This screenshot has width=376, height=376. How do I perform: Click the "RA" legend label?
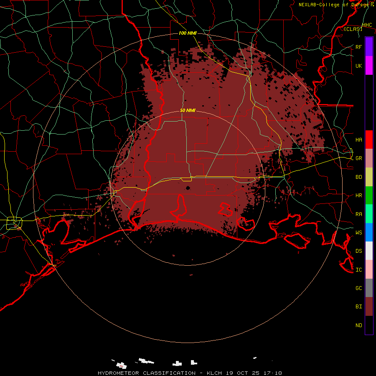point(358,214)
